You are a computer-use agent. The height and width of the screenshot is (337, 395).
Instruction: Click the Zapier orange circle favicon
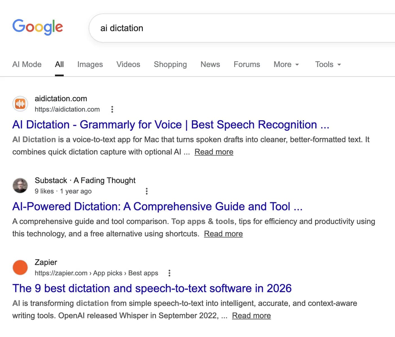pos(20,267)
